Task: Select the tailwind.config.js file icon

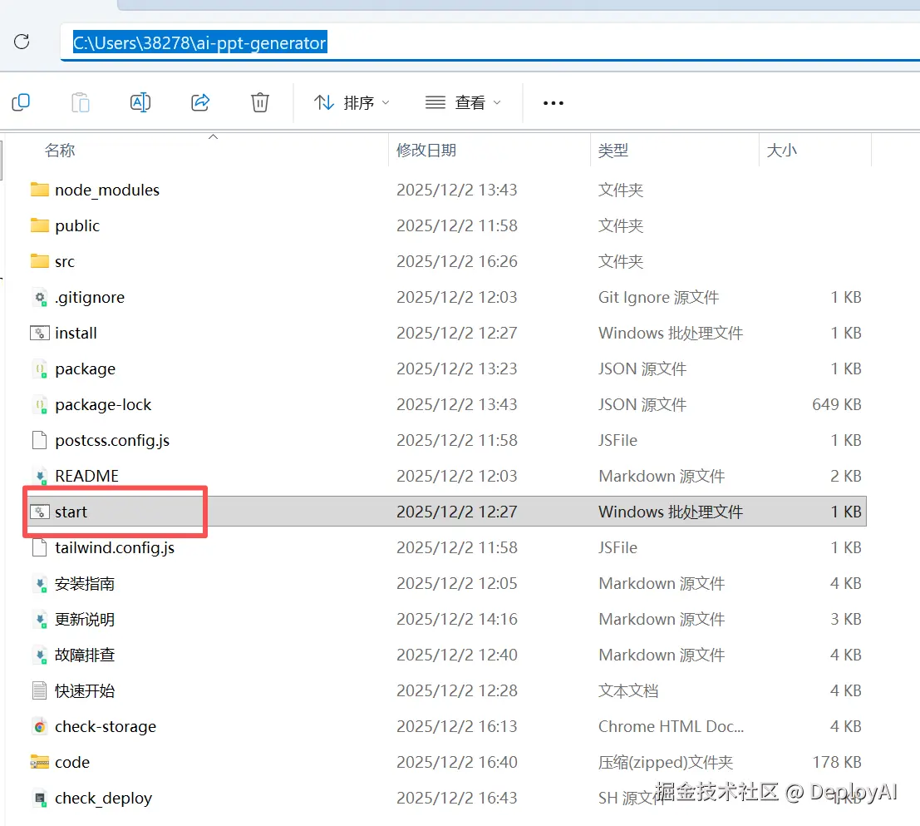Action: 39,547
